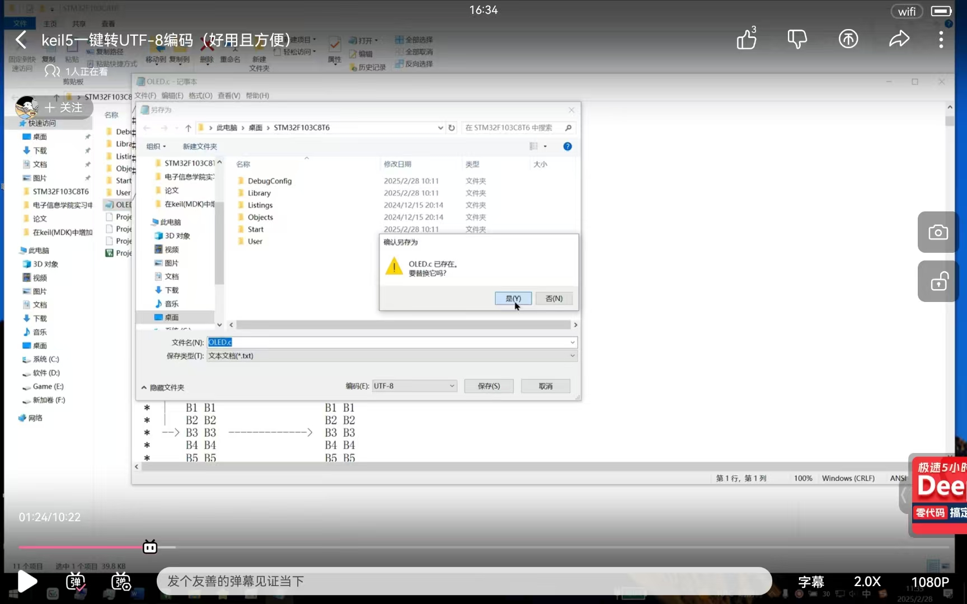The height and width of the screenshot is (604, 967).
Task: Sort by 修改日期 column header
Action: (397, 164)
